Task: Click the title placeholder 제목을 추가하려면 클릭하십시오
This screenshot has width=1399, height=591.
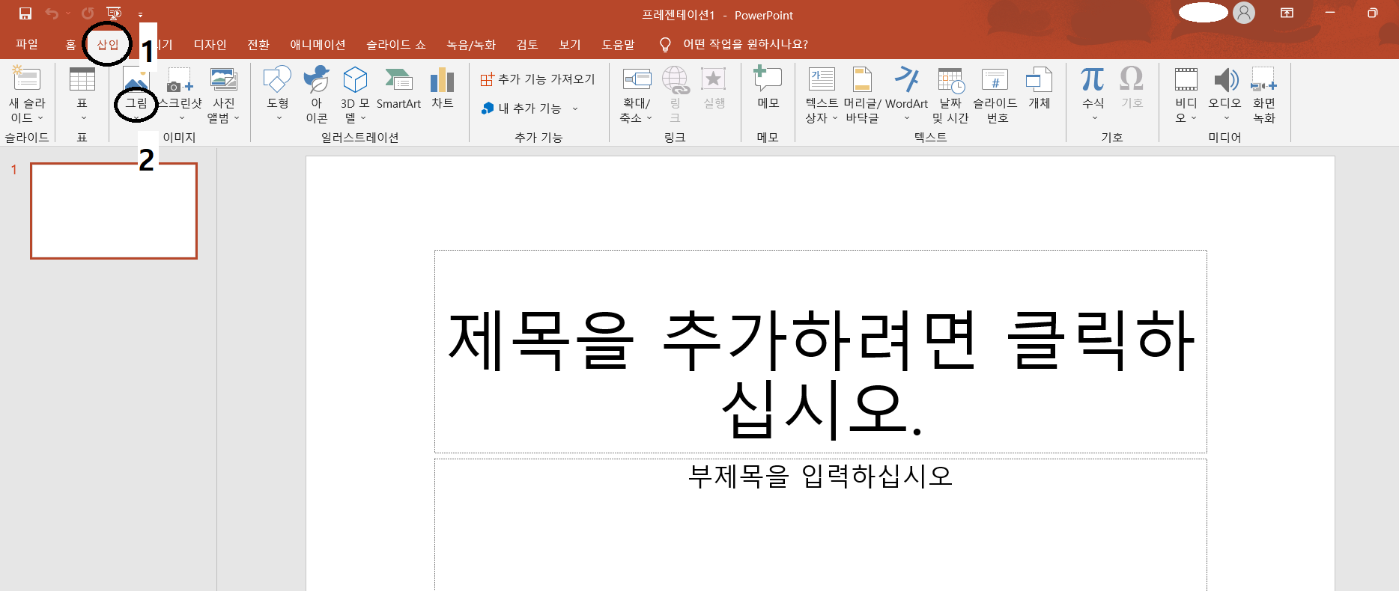Action: [820, 352]
